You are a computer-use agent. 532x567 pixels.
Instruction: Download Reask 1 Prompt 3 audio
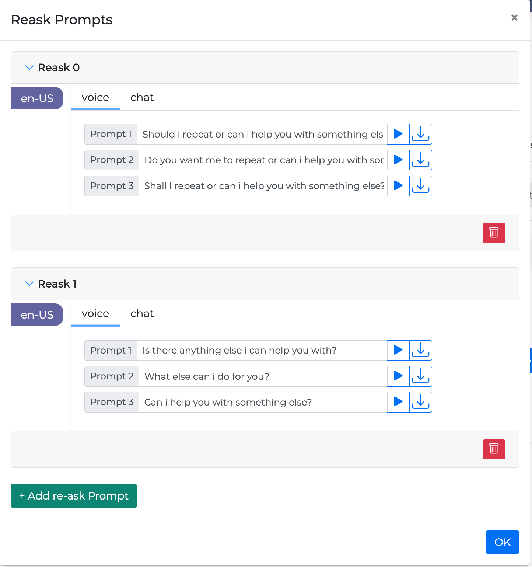point(420,402)
